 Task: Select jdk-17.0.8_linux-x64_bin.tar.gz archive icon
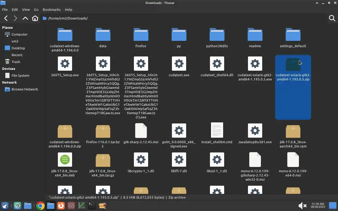(103, 160)
